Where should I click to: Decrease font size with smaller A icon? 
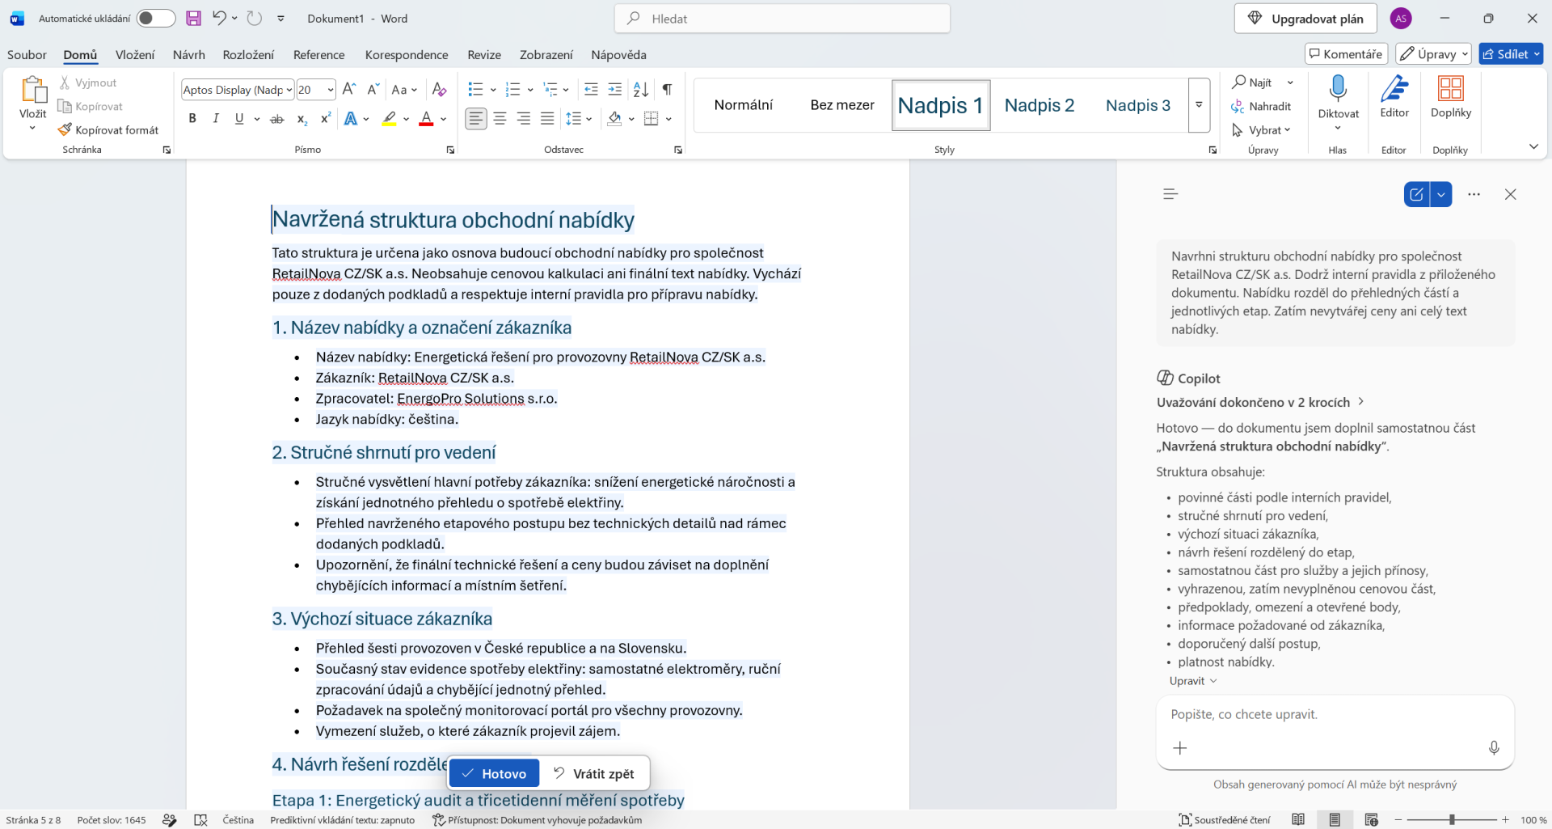[373, 89]
